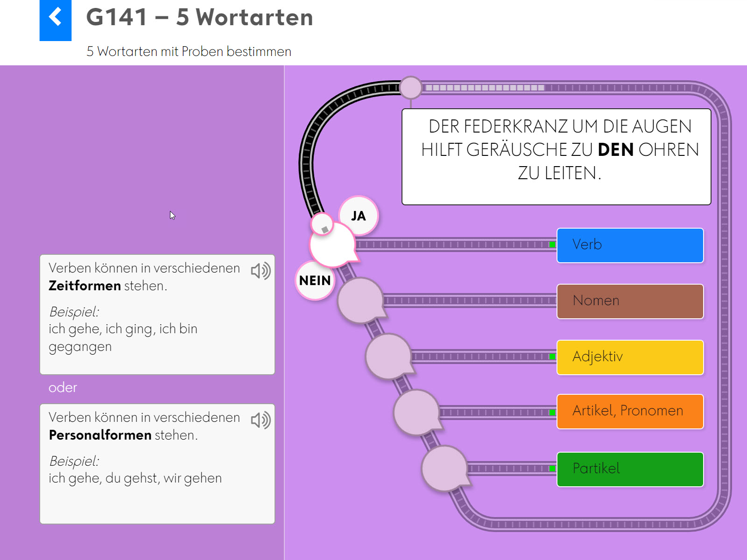The image size is (747, 560).
Task: Click the start circle on the upper rail
Action: 411,87
